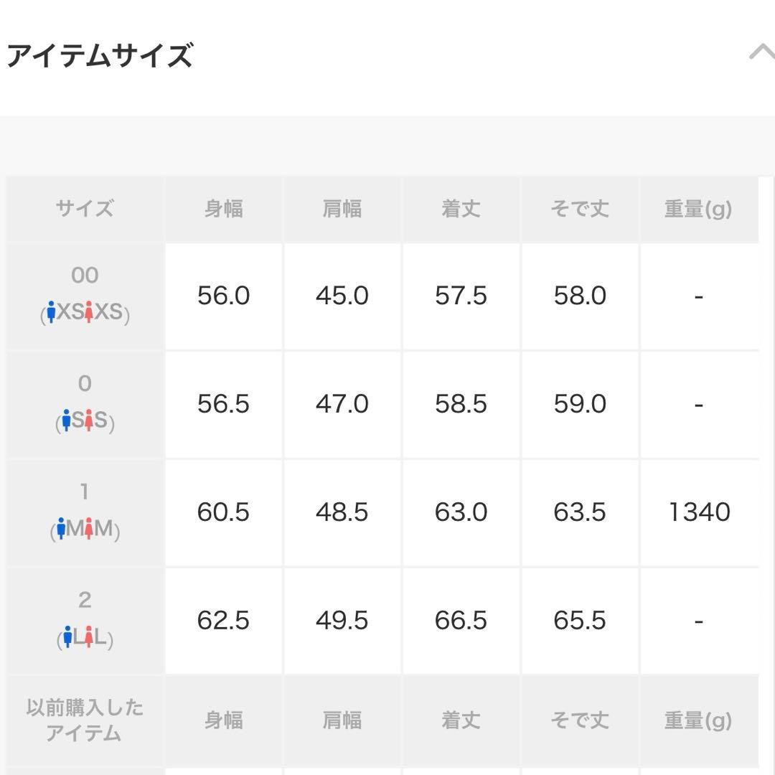Open the 以前購入したアイテム row header
Screen dimensions: 775x775
[x=85, y=720]
